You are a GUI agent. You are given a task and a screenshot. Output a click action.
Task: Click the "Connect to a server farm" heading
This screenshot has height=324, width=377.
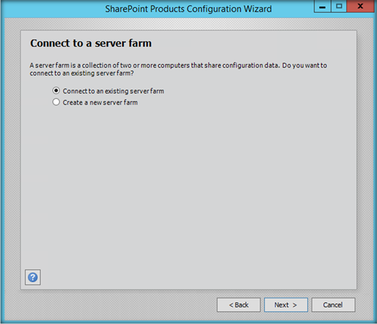[x=91, y=44]
